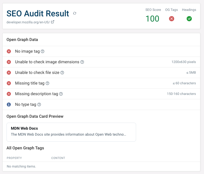The width and height of the screenshot is (204, 174).
Task: Click the help icon beside No image tag
Action: coord(43,51)
